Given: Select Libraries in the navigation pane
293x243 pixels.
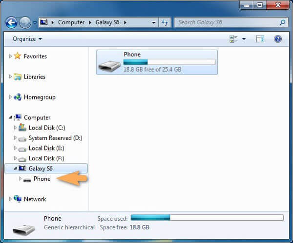Looking at the screenshot, I should click(35, 76).
